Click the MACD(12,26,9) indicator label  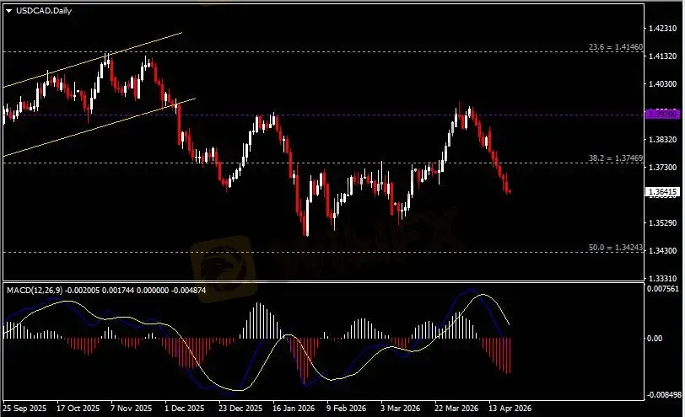34,290
